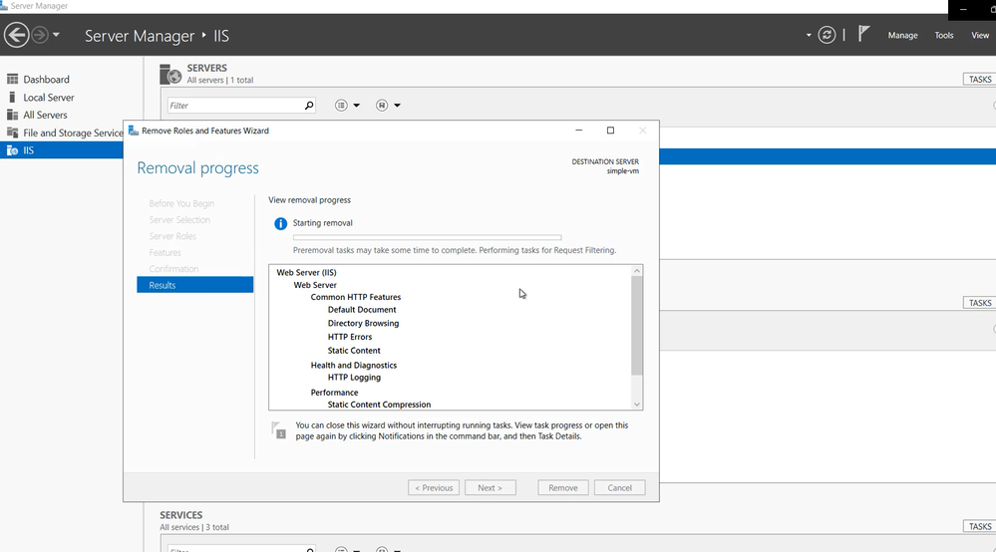The width and height of the screenshot is (996, 552).
Task: Select Health and Diagnostics entry
Action: [354, 365]
